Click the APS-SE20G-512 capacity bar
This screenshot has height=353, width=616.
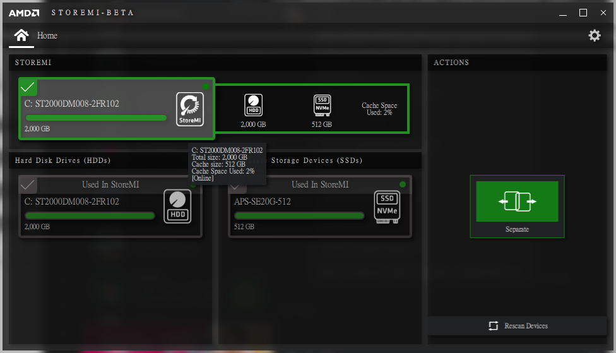299,216
